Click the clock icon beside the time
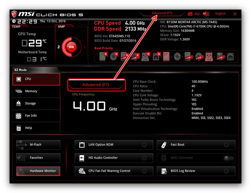The width and height of the screenshot is (251, 193). (x=14, y=21)
